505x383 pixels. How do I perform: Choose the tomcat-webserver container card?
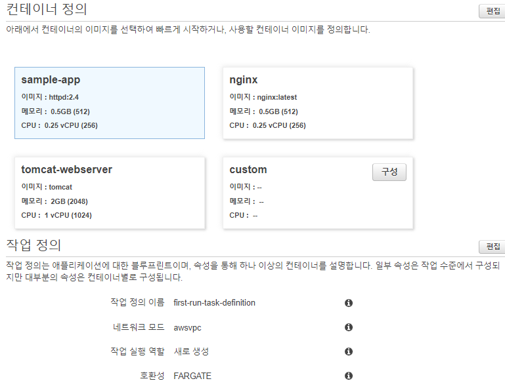(110, 193)
